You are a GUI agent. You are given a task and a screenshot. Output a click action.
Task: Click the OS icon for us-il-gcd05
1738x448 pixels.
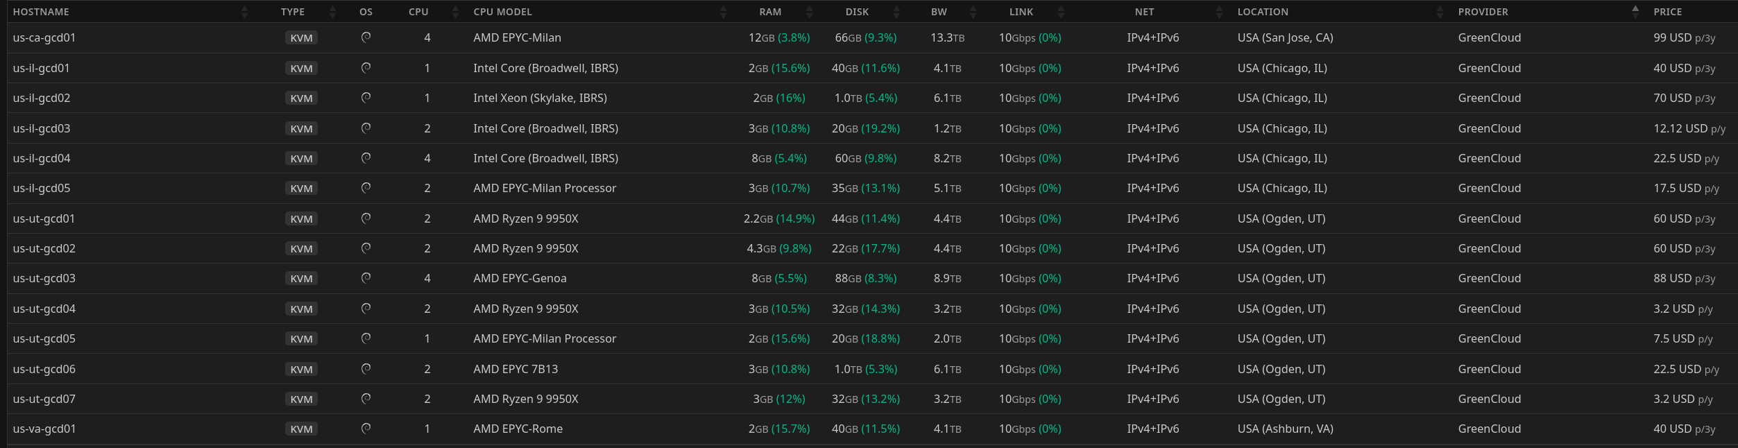pos(366,187)
